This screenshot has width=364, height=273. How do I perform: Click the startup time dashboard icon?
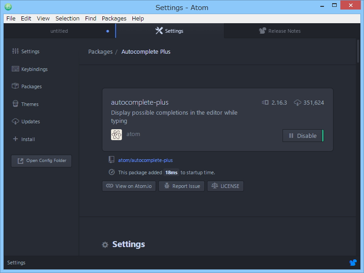click(111, 172)
